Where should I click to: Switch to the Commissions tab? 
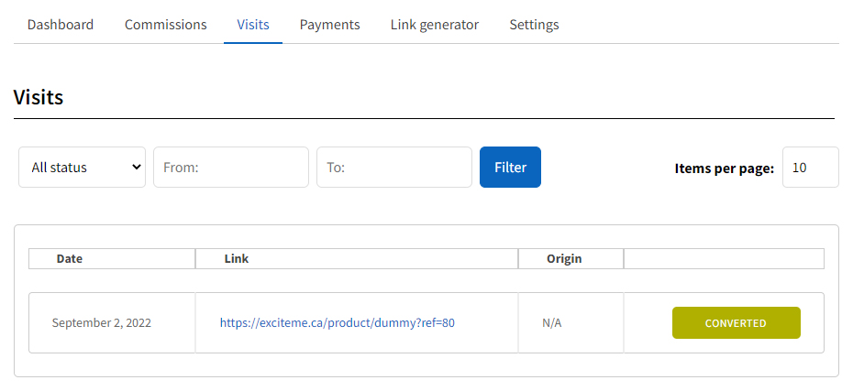tap(165, 25)
